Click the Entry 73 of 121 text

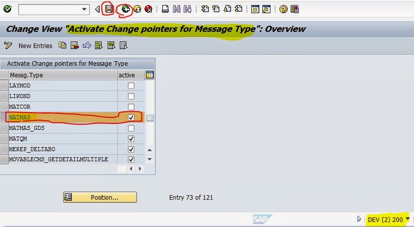click(191, 198)
